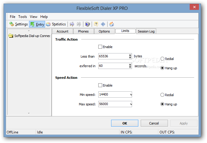The width and height of the screenshot is (207, 143).
Task: Open the Tools menu
Action: tap(23, 17)
